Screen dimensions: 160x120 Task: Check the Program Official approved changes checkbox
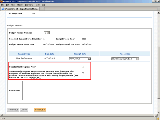point(83,73)
